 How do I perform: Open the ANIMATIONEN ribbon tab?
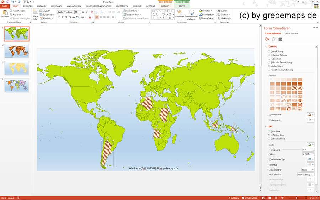74,6
